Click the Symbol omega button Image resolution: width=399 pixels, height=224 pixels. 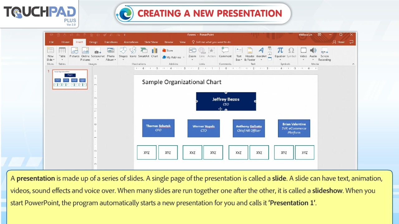[291, 52]
